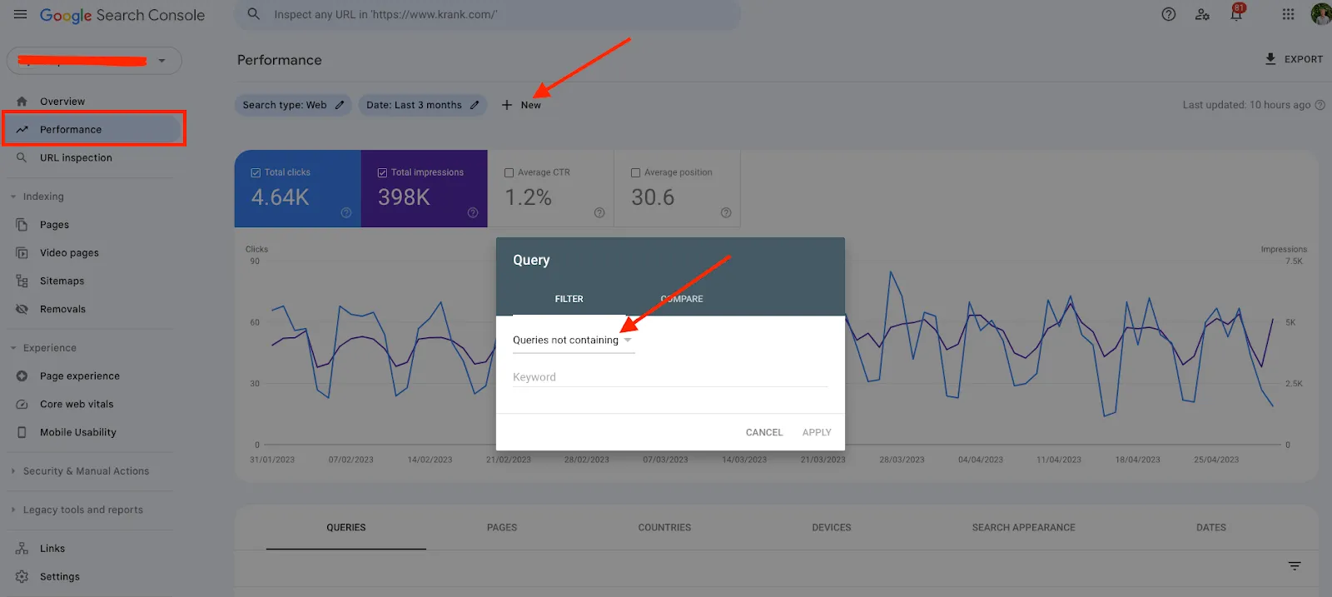Click the Date: Last 3 months chip
This screenshot has height=597, width=1332.
422,105
